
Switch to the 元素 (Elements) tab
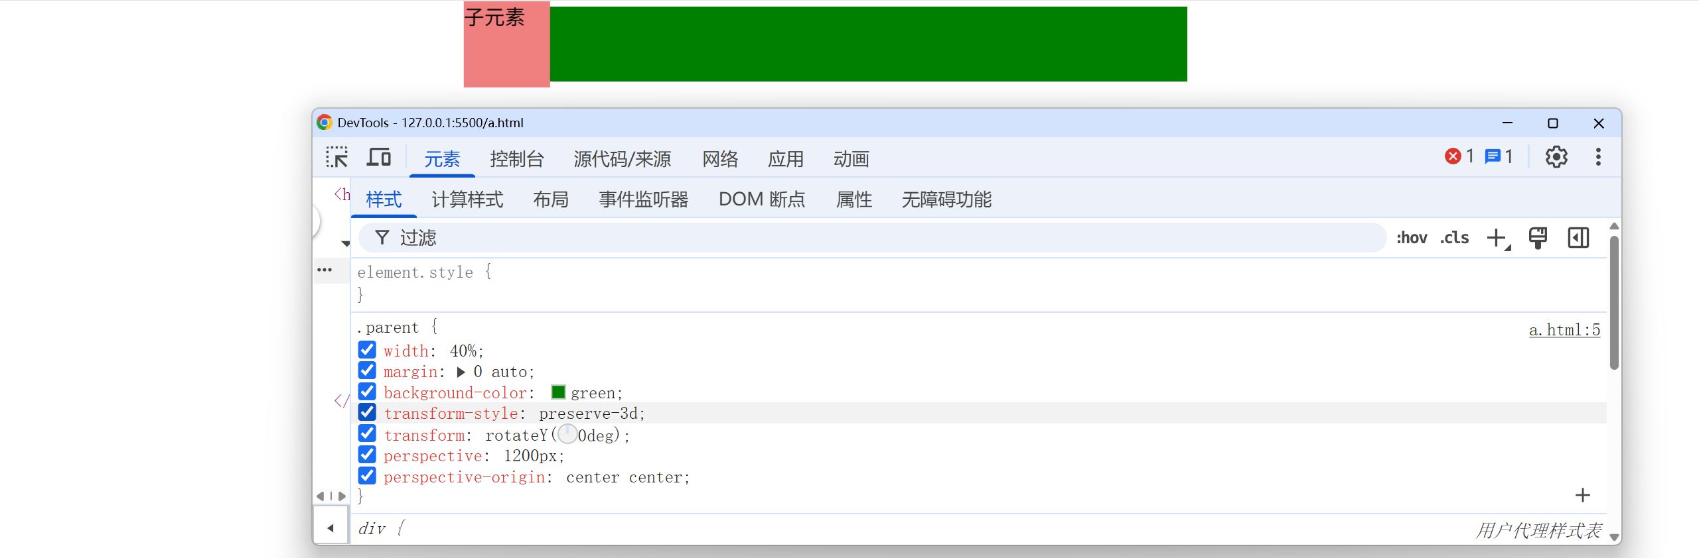coord(442,159)
